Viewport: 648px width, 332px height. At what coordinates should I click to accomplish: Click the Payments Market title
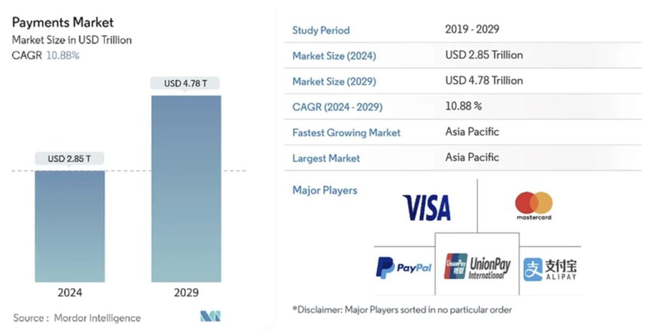[63, 22]
